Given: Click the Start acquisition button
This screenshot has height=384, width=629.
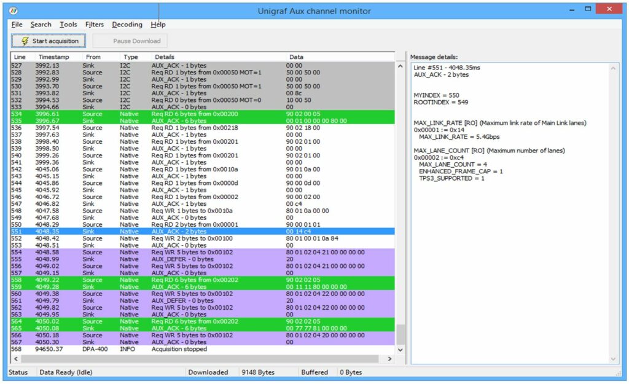Looking at the screenshot, I should 49,41.
